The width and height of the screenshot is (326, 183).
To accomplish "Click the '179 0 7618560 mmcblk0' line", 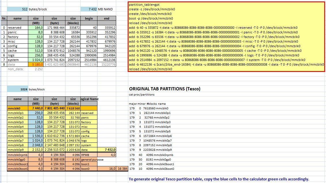I will pos(149,108).
